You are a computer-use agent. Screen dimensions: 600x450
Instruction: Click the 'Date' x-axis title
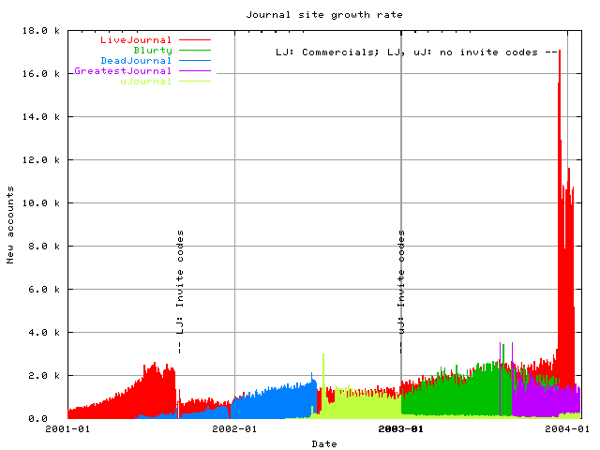(x=324, y=444)
